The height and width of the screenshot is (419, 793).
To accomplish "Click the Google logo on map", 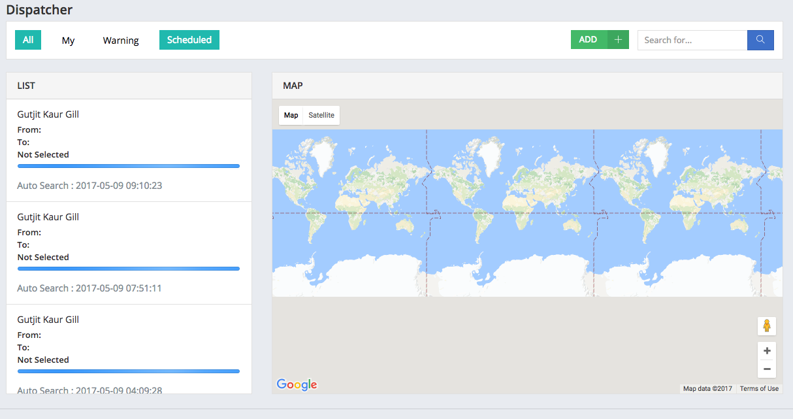I will point(297,384).
